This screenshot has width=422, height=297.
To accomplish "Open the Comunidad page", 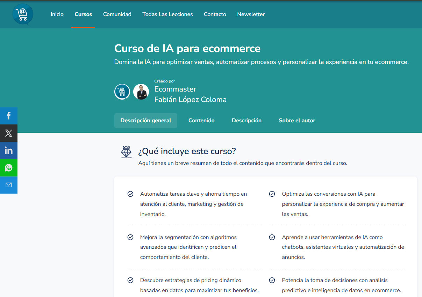I will click(x=117, y=14).
